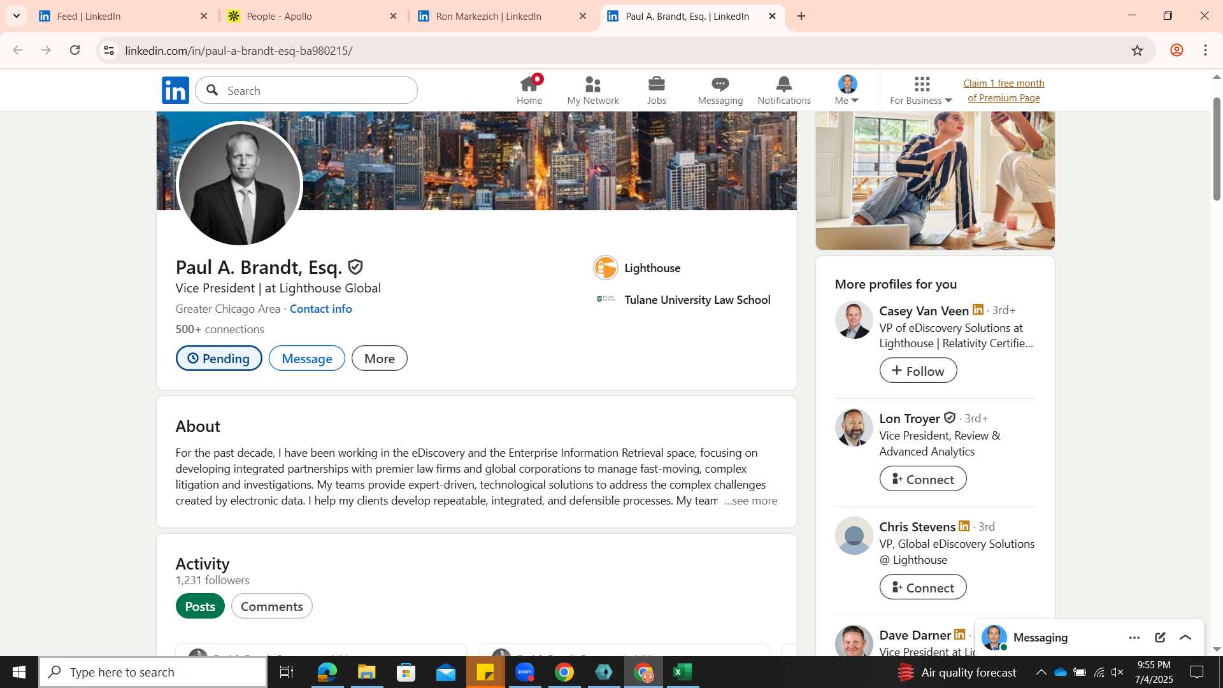Click verification badge next to Paul's name
Viewport: 1223px width, 688px height.
coord(355,268)
